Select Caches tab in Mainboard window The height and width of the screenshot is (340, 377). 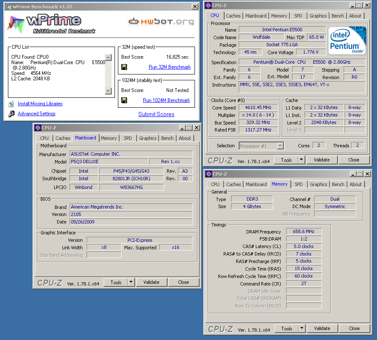pyautogui.click(x=63, y=138)
